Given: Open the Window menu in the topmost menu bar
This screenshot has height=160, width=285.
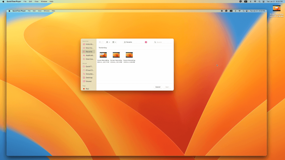Looking at the screenshot, I should (44, 1).
